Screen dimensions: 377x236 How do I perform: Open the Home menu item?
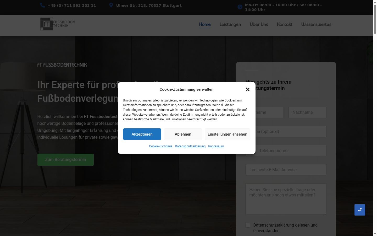[x=205, y=24]
